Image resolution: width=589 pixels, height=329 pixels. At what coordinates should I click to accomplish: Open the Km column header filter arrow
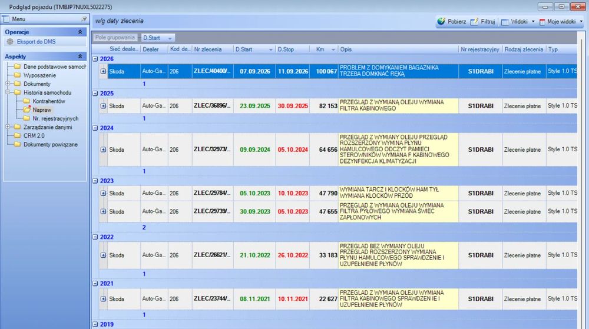point(333,49)
